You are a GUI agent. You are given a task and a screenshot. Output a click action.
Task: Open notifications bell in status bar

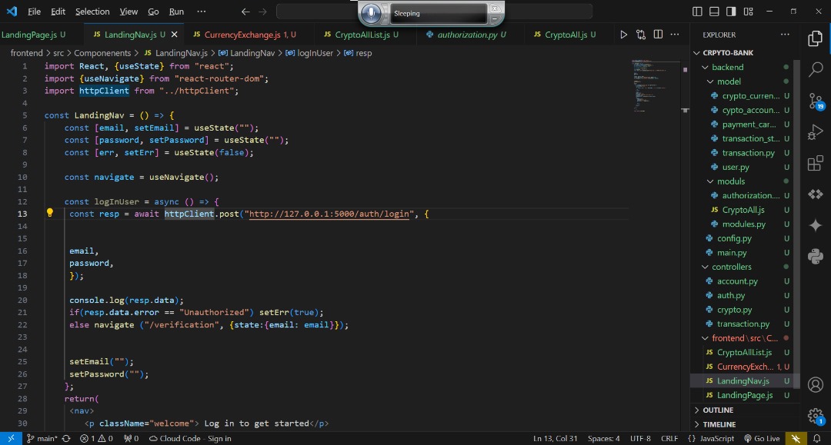tap(816, 438)
